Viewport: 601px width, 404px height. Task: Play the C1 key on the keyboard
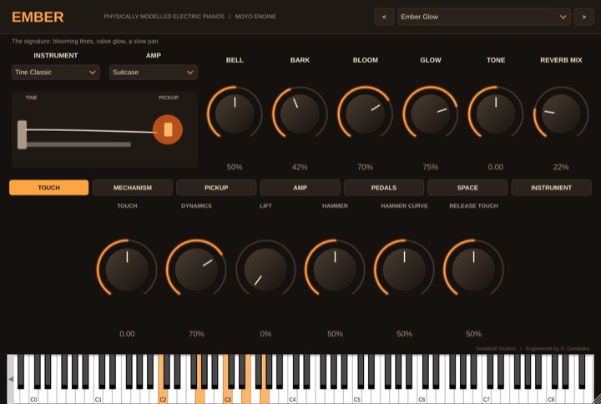[x=98, y=395]
